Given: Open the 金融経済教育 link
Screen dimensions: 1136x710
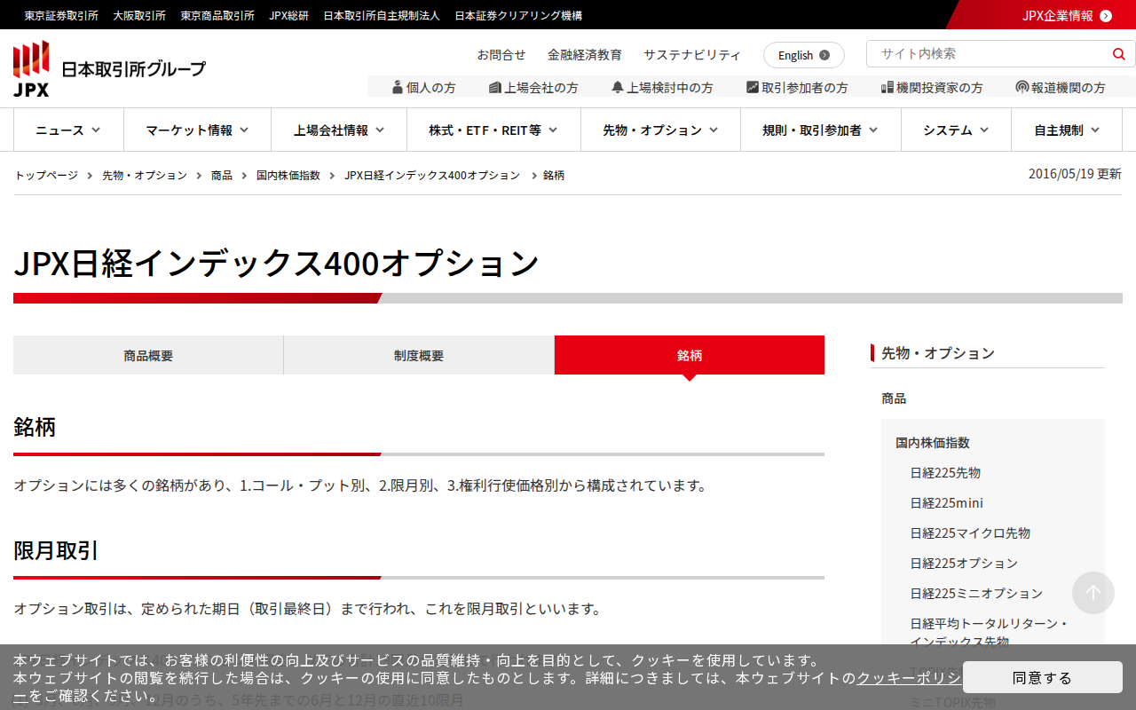Looking at the screenshot, I should coord(585,54).
